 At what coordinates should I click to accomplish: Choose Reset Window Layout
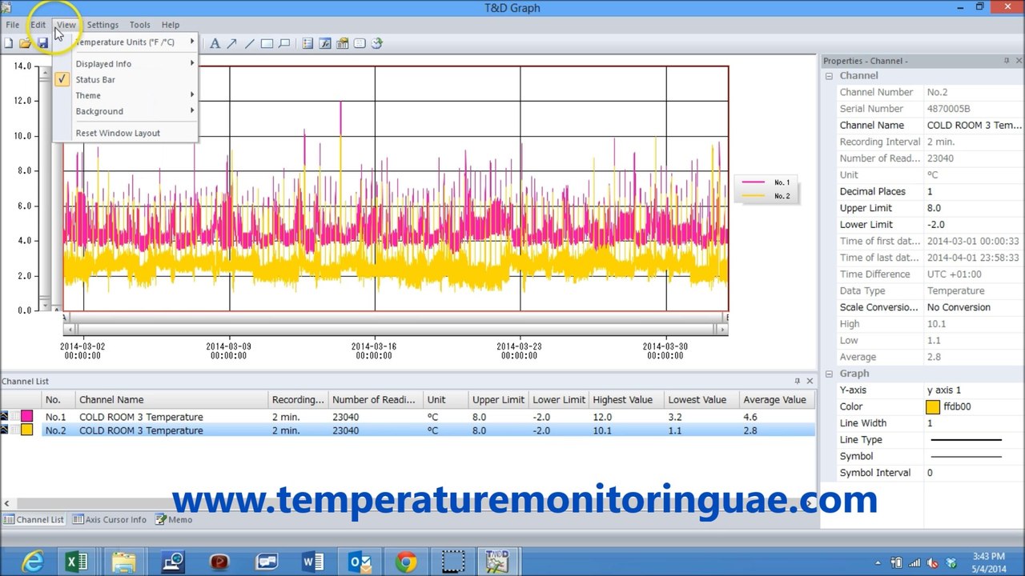(x=124, y=133)
